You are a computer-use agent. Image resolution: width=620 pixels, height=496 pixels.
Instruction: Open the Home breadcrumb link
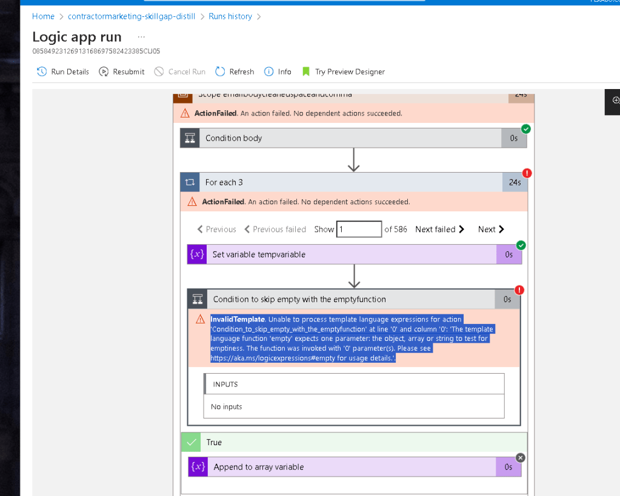click(43, 16)
